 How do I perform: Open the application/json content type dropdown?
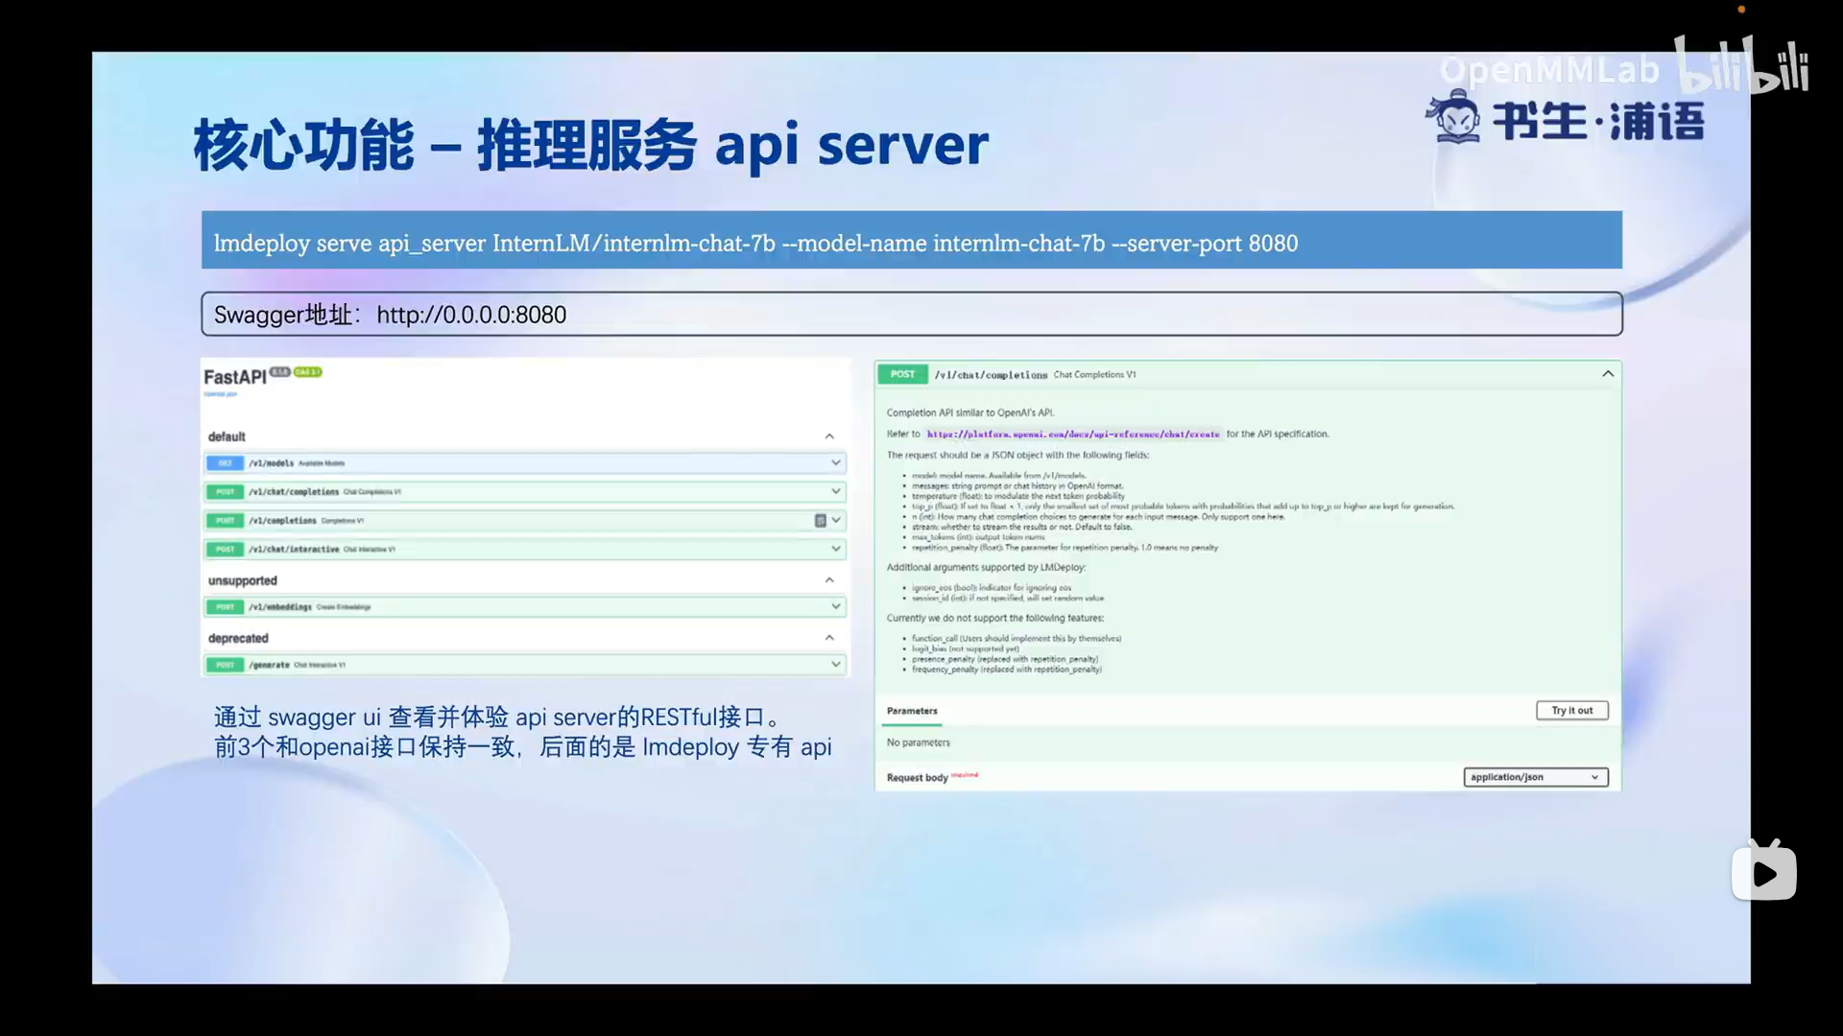click(1536, 777)
